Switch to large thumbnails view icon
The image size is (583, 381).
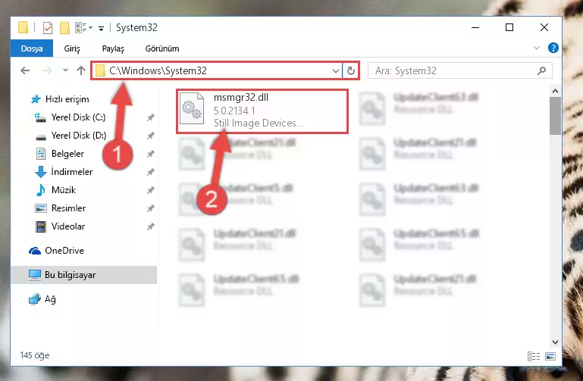coord(550,356)
